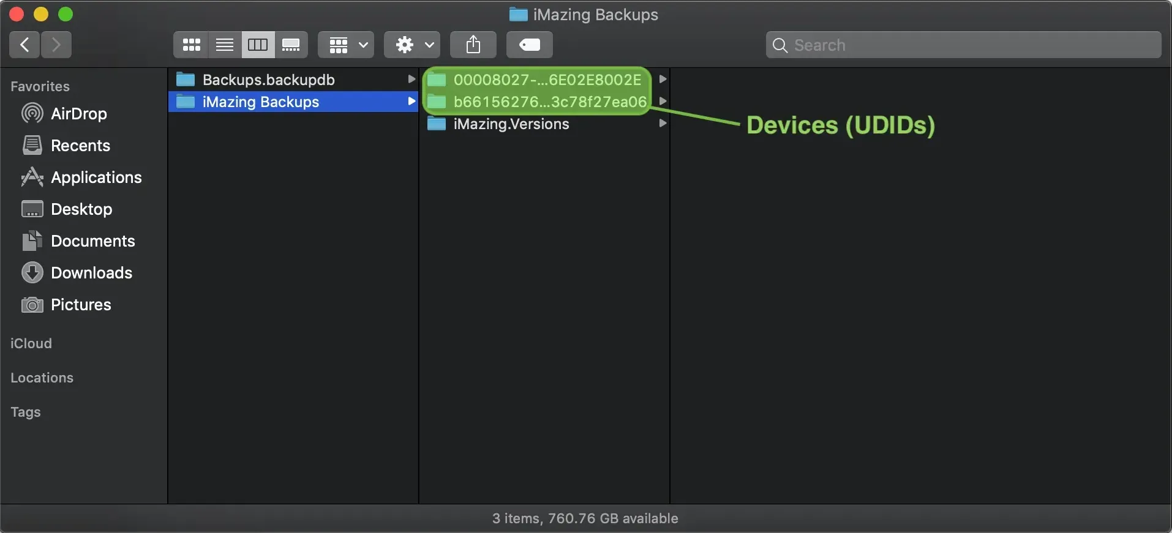Click the 00008027-...6E02E8002E folder icon
The image size is (1172, 533).
click(x=437, y=79)
